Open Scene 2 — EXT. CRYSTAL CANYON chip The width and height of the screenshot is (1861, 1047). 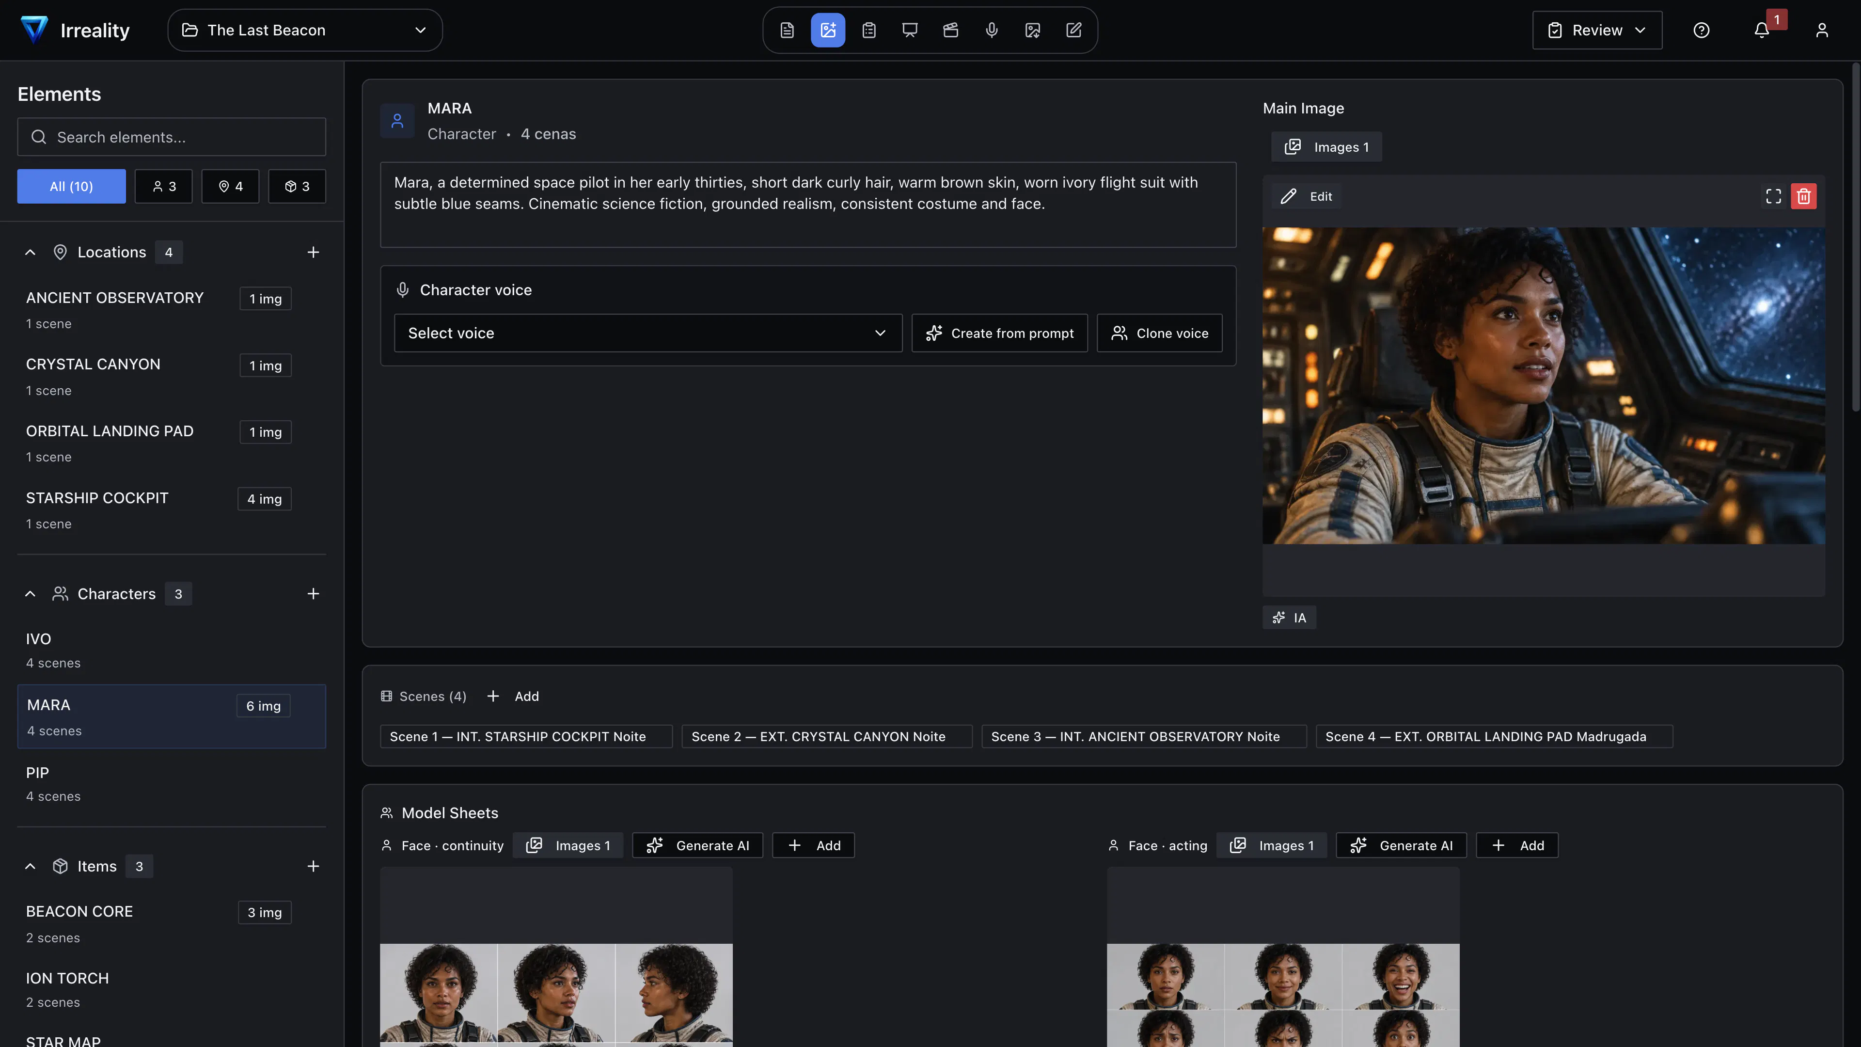click(x=827, y=736)
